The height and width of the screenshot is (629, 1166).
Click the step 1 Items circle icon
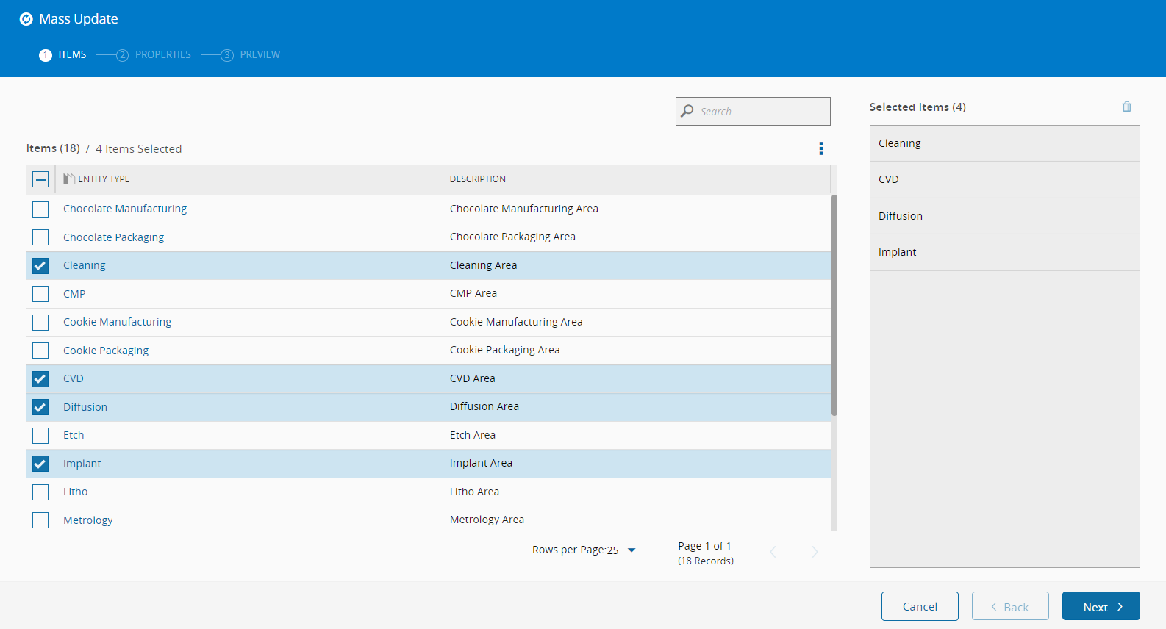46,55
